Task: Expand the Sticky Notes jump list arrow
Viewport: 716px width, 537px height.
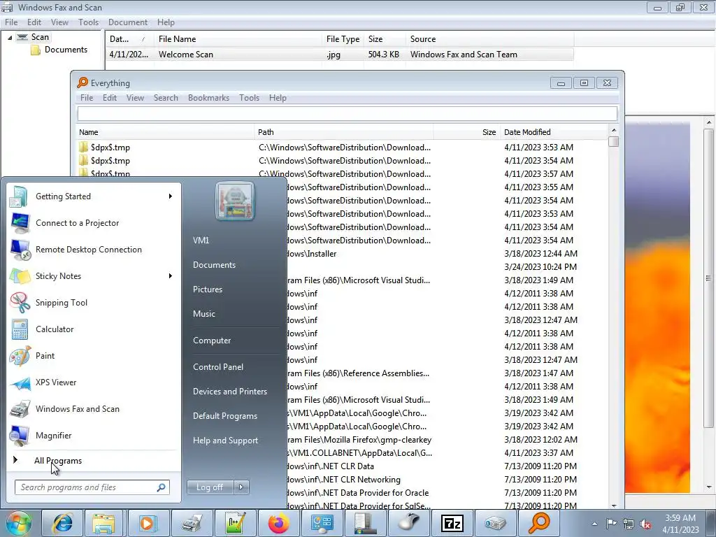Action: pyautogui.click(x=171, y=275)
